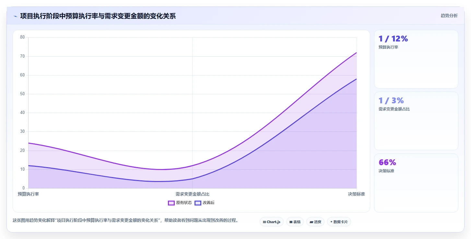Click the 66% value text
Viewport: 471px width, 239px height.
[x=387, y=162]
